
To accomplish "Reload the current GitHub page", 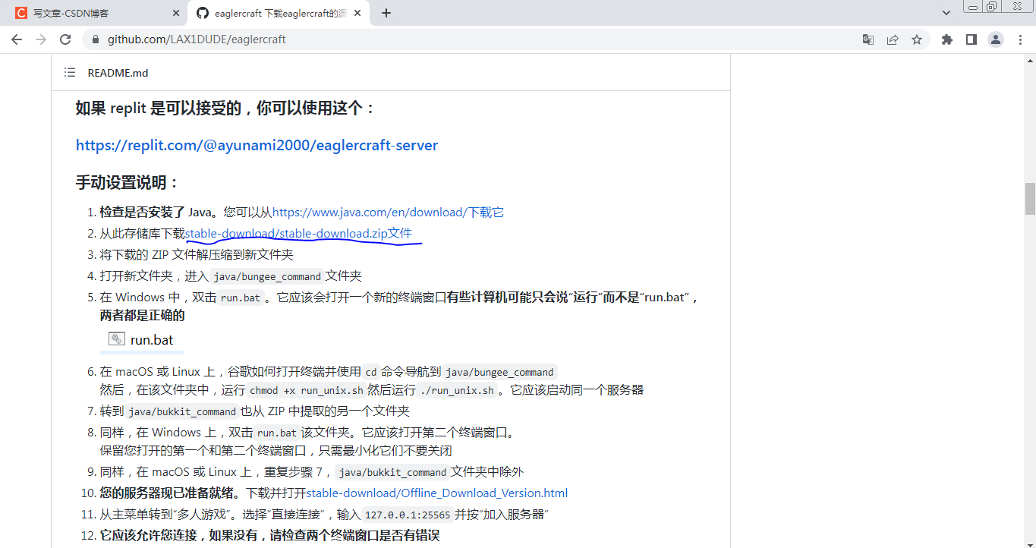I will tap(65, 39).
